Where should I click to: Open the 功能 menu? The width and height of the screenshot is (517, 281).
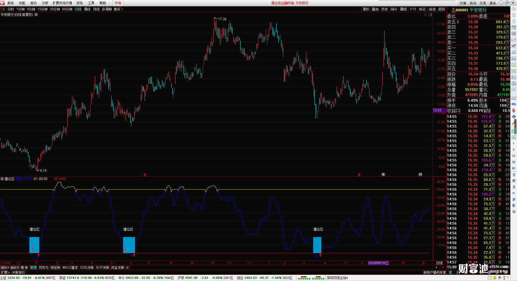pyautogui.click(x=22, y=3)
